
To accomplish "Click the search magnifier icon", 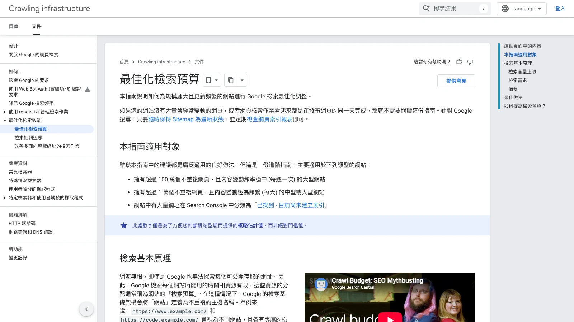I will pos(426,9).
